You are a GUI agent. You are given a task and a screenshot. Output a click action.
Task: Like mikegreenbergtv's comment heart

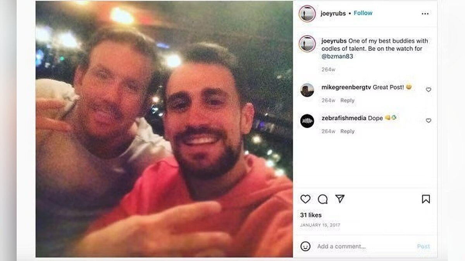[x=428, y=90]
